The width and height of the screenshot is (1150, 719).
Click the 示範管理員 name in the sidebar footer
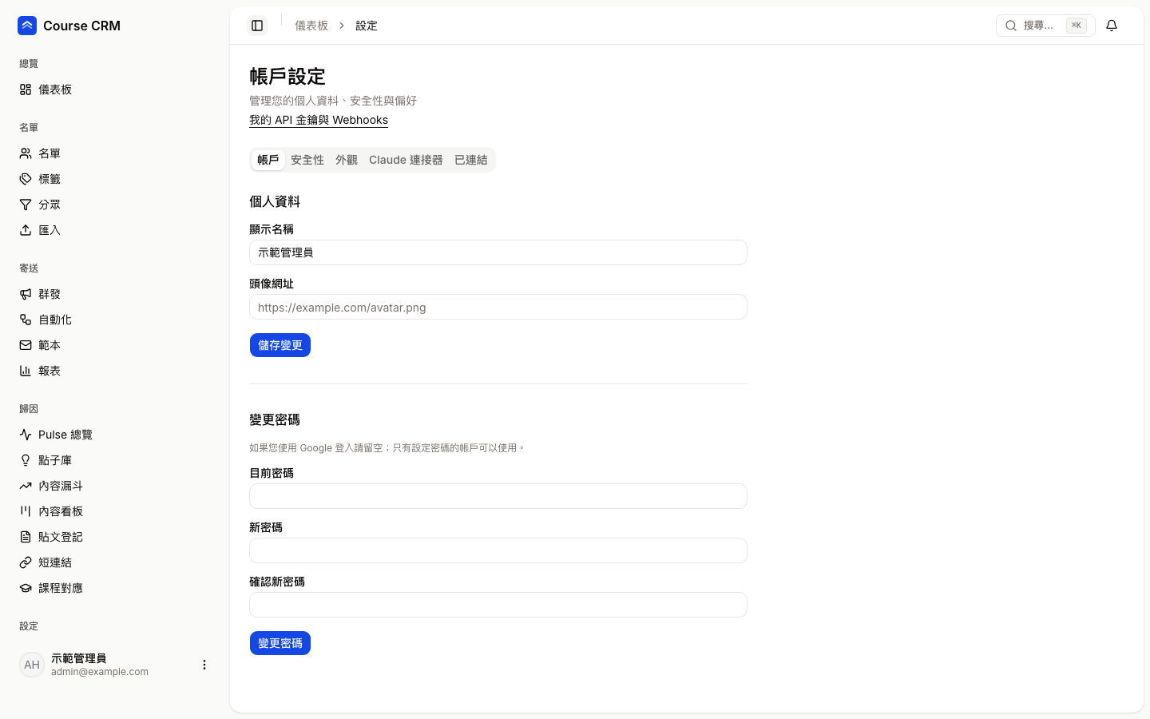pos(79,658)
